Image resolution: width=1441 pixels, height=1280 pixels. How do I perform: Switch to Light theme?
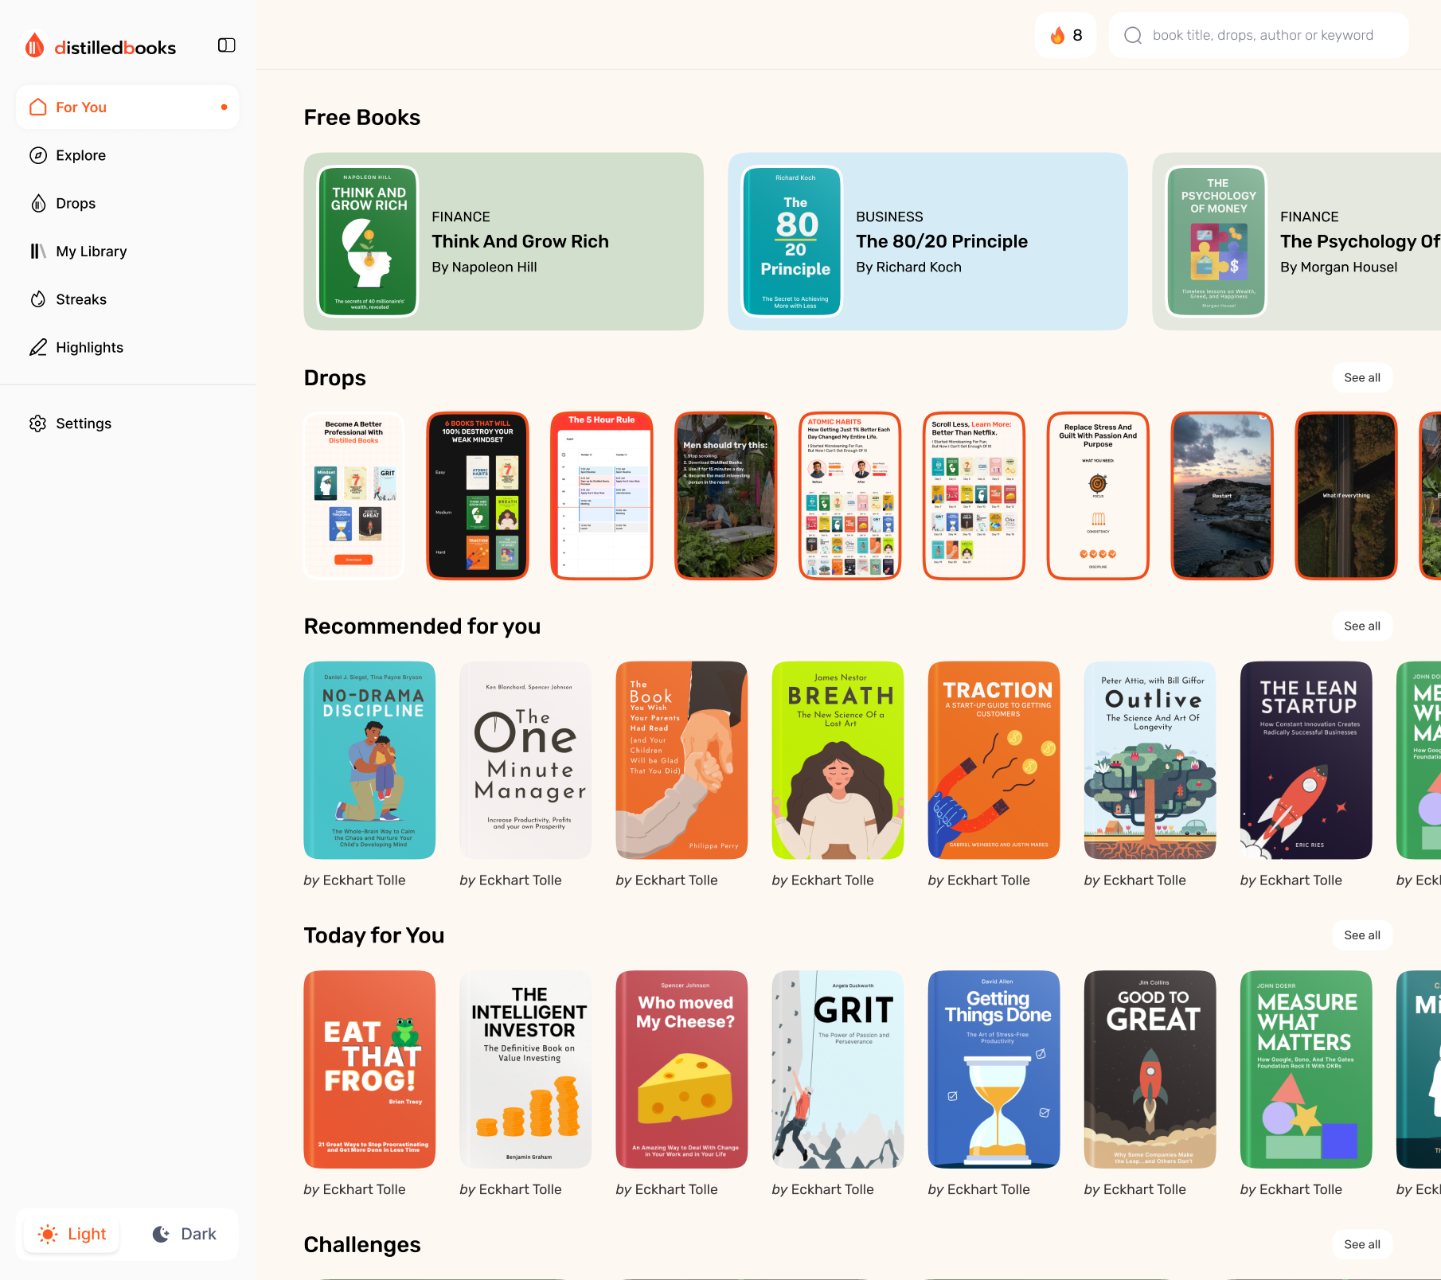click(72, 1234)
